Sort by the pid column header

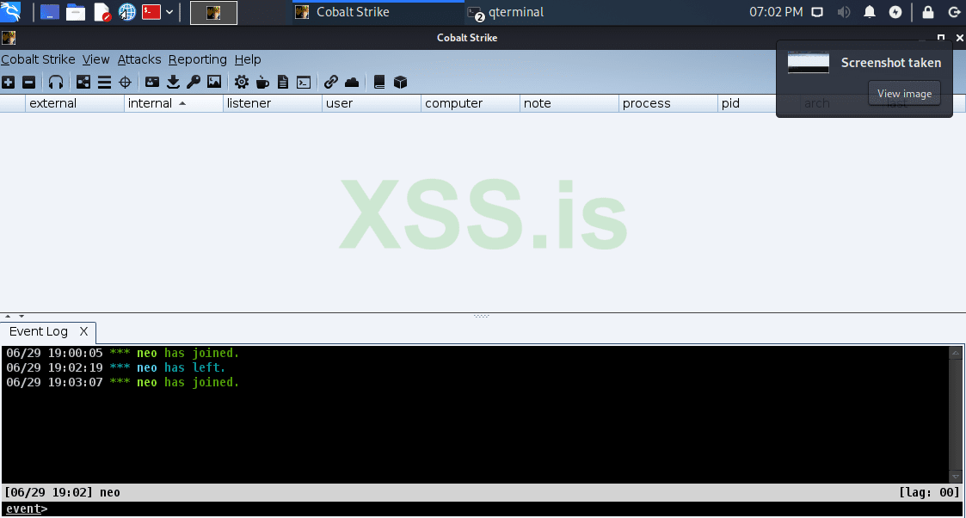point(747,103)
